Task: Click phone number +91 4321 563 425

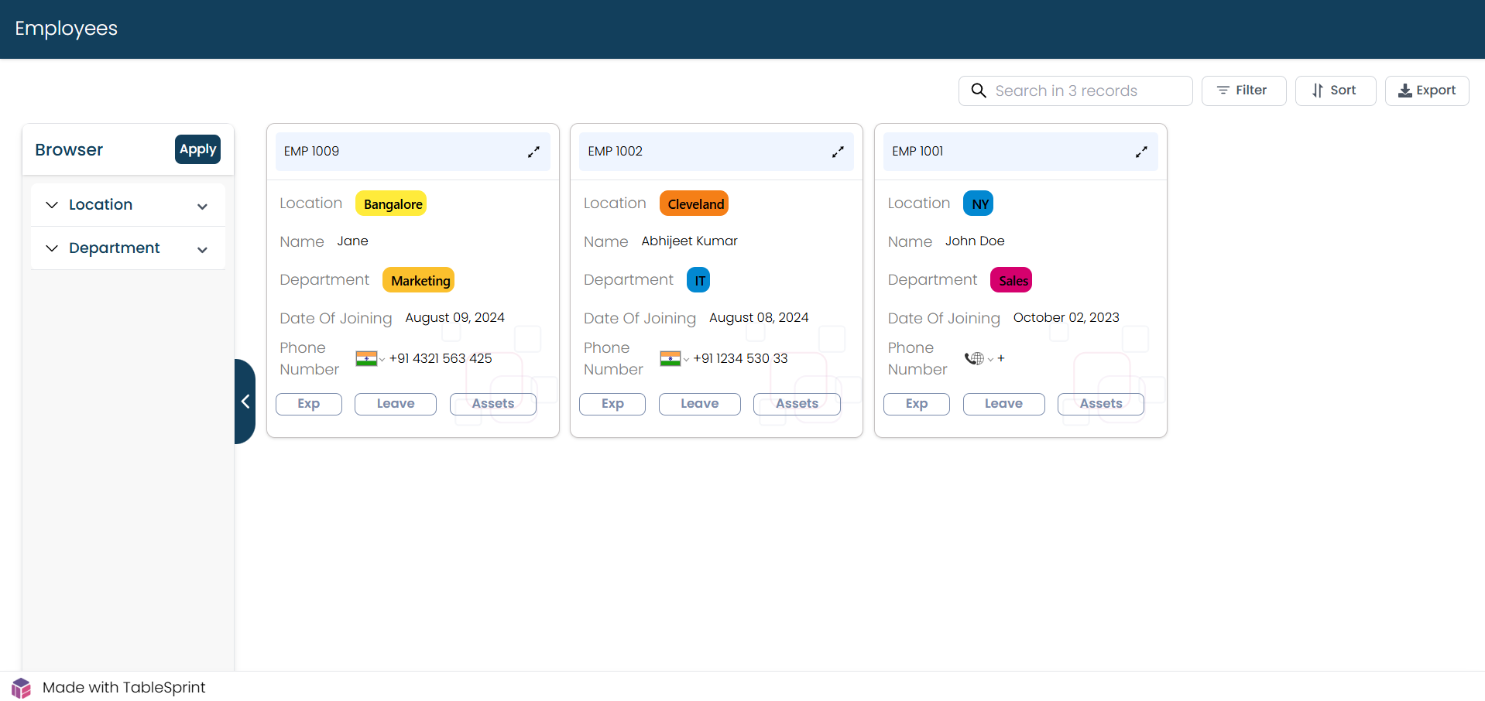Action: tap(441, 359)
